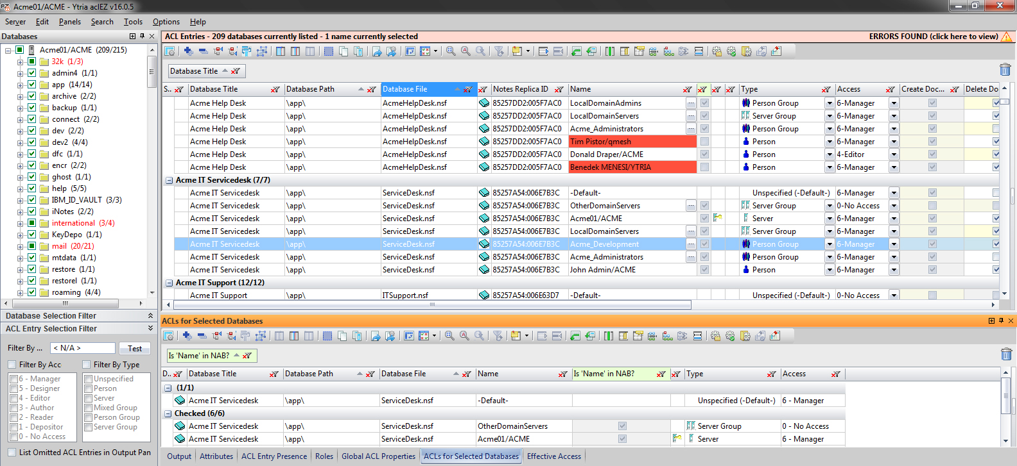Sort by the Database File column header
The width and height of the screenshot is (1017, 466).
428,89
